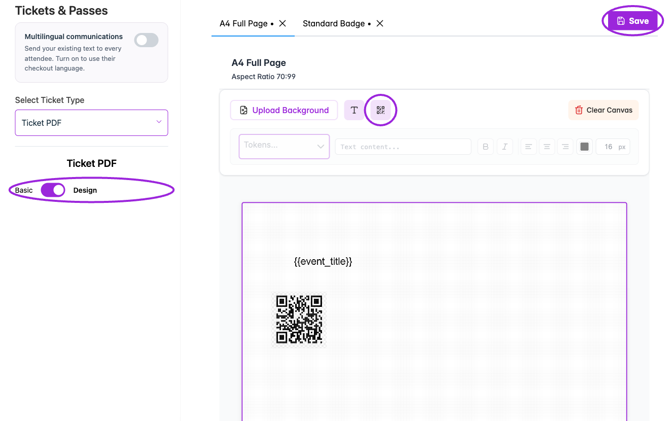The width and height of the screenshot is (672, 421).
Task: Click the Select Ticket Type label
Action: pos(50,100)
